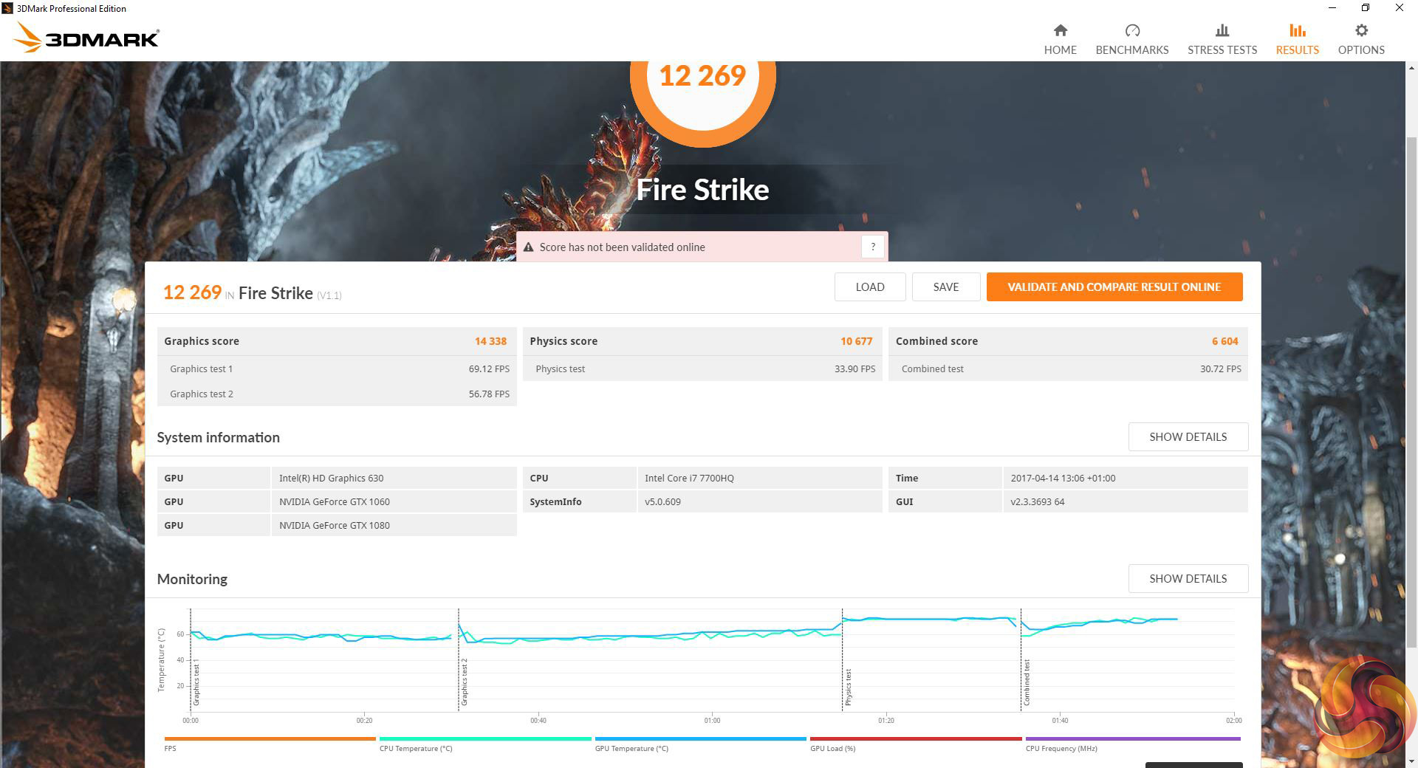Switch to the BENCHMARKS tab label
Screen dimensions: 1418x768
[1132, 50]
